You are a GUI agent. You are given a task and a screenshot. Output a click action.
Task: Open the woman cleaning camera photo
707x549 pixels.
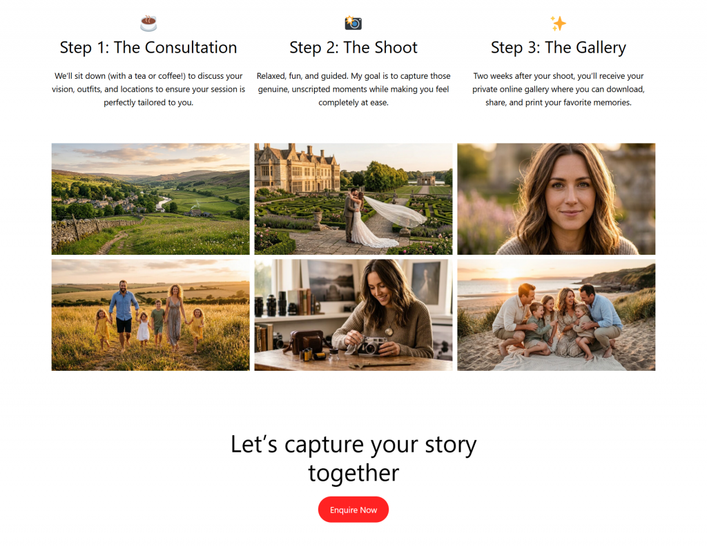tap(353, 315)
